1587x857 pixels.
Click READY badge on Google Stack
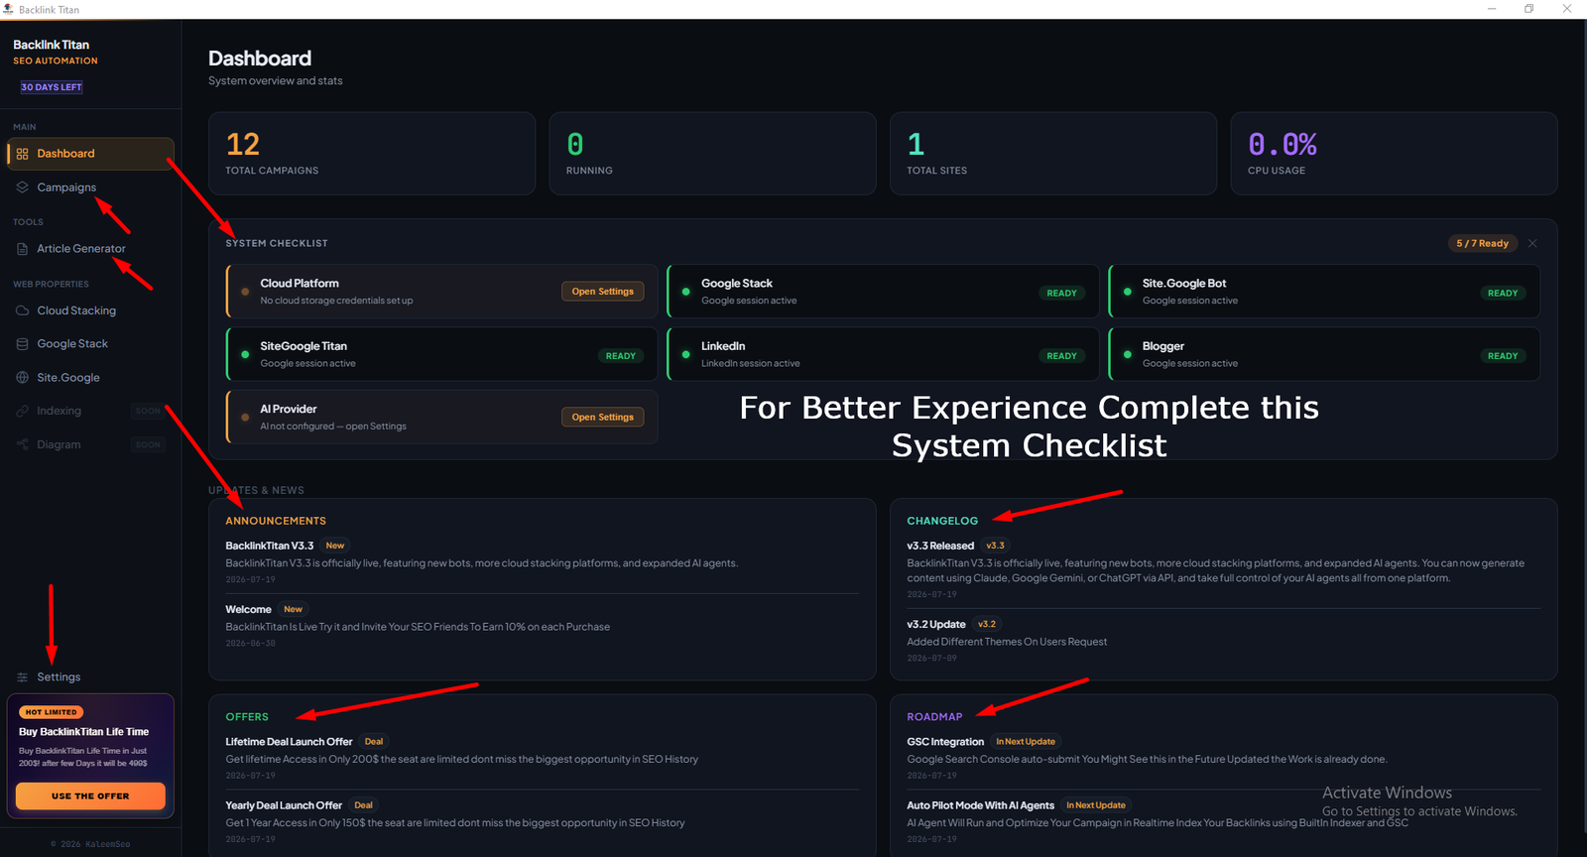tap(1061, 294)
